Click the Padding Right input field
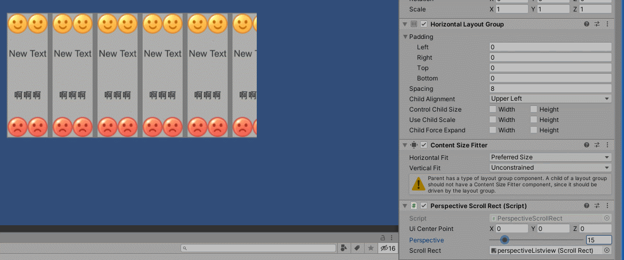624x260 pixels. [551, 58]
